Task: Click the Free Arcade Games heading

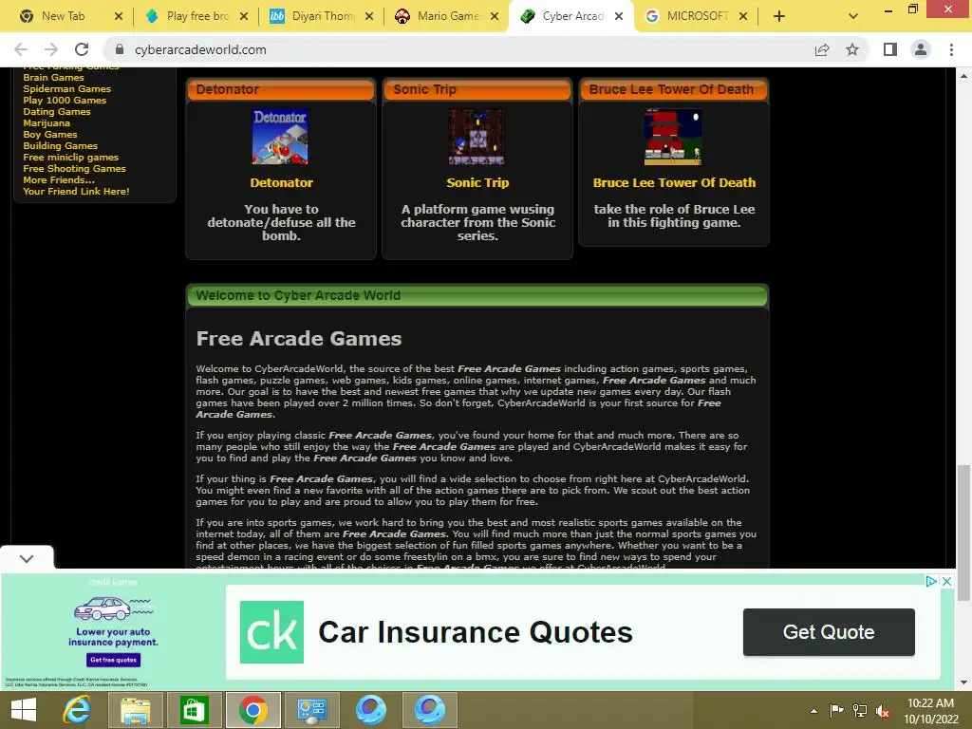Action: (299, 339)
